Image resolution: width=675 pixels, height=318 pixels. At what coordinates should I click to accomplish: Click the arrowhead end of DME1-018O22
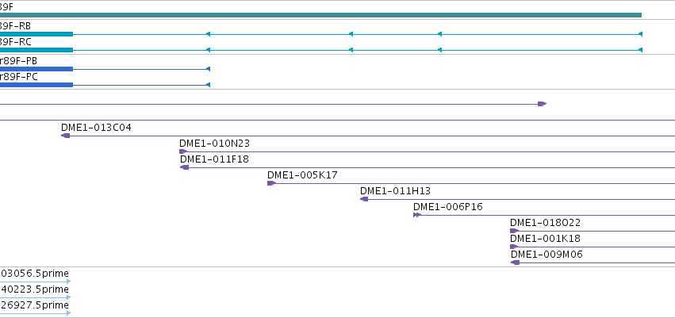[x=515, y=231]
